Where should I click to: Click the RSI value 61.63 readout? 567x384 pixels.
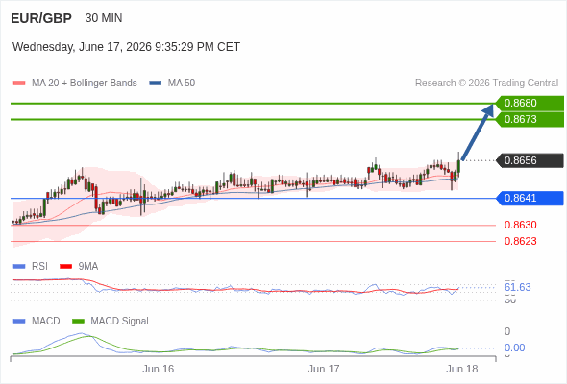click(517, 288)
